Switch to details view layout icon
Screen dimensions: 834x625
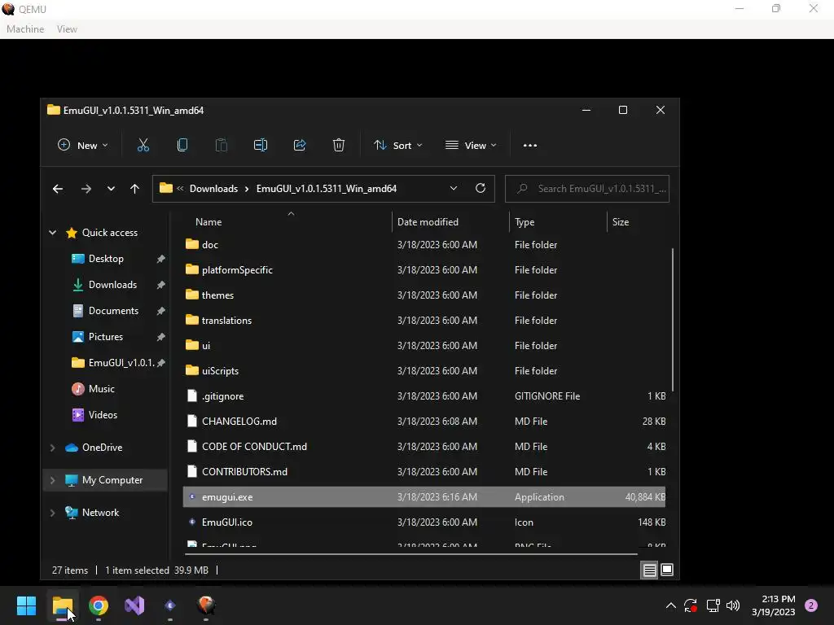pos(649,570)
